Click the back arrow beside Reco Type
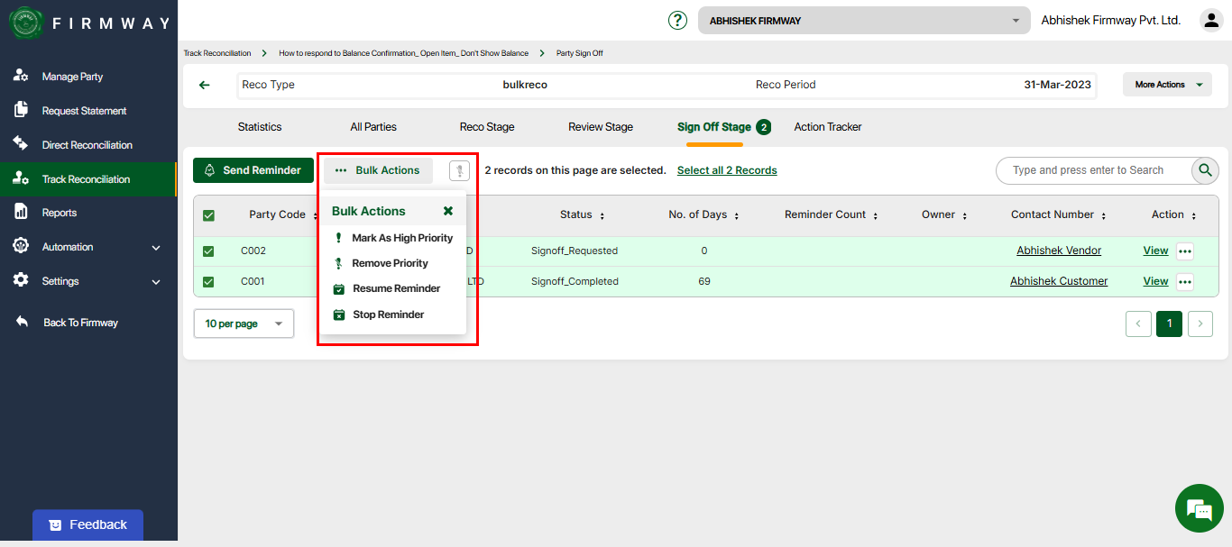Viewport: 1232px width, 547px height. tap(205, 85)
